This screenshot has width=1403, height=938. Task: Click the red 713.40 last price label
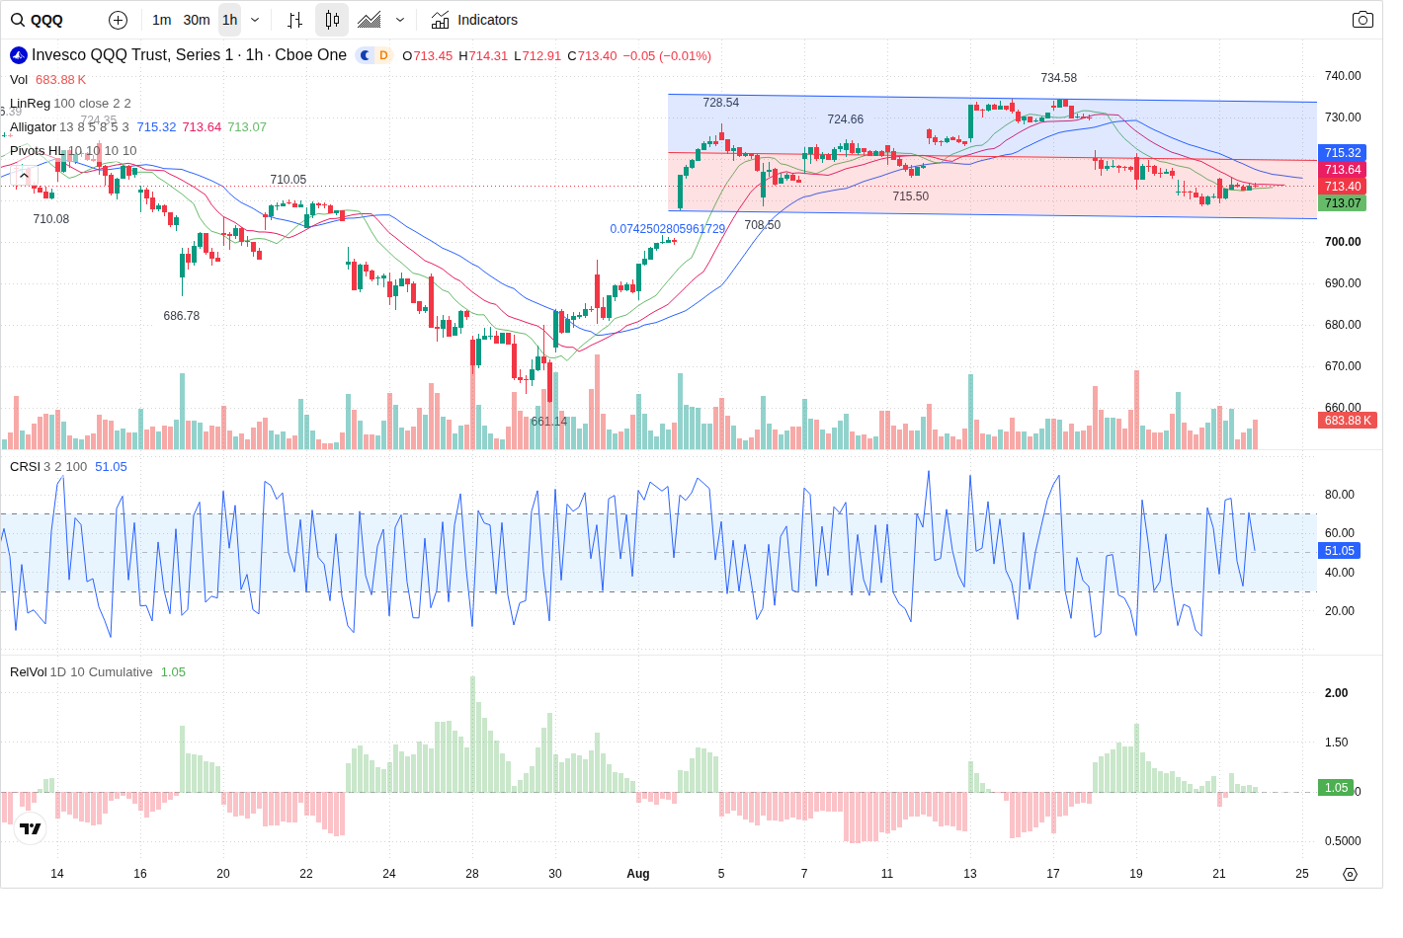[x=1342, y=187]
